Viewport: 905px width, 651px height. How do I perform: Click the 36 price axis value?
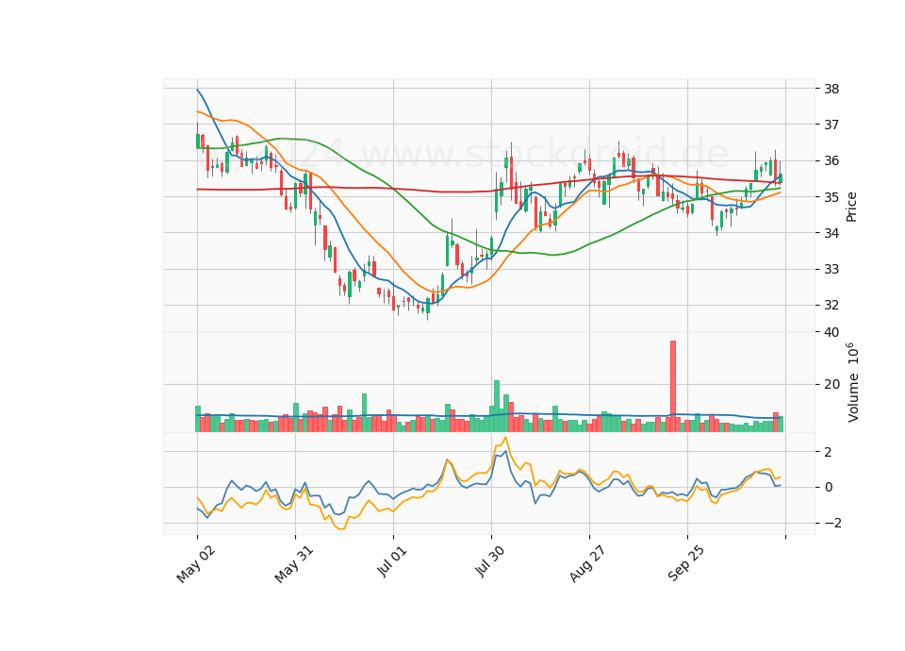click(x=831, y=161)
